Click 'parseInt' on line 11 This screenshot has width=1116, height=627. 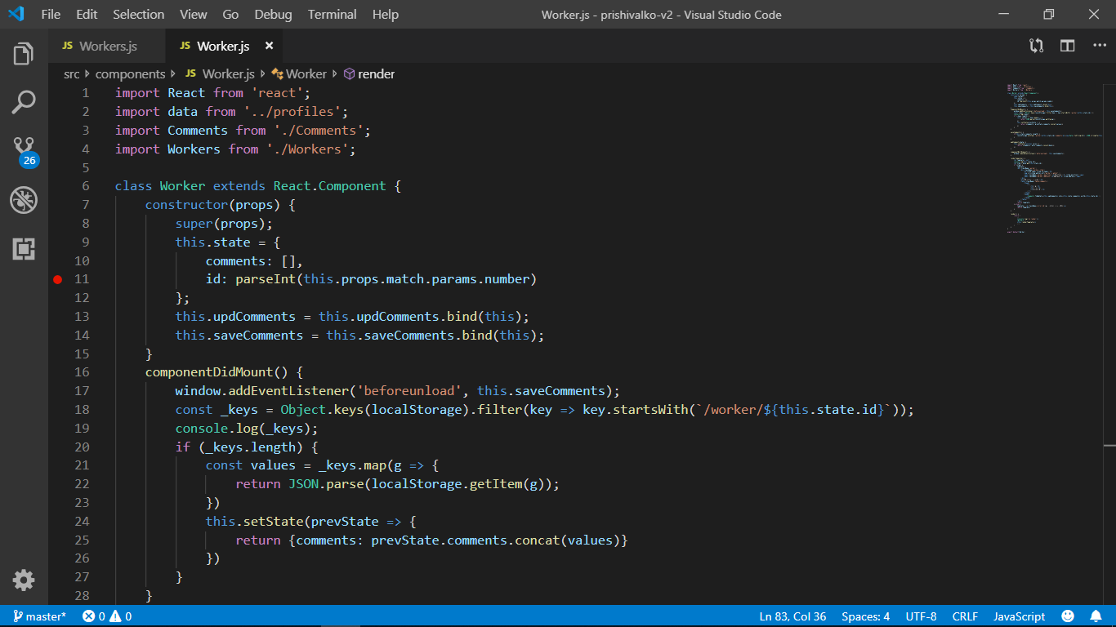coord(266,279)
